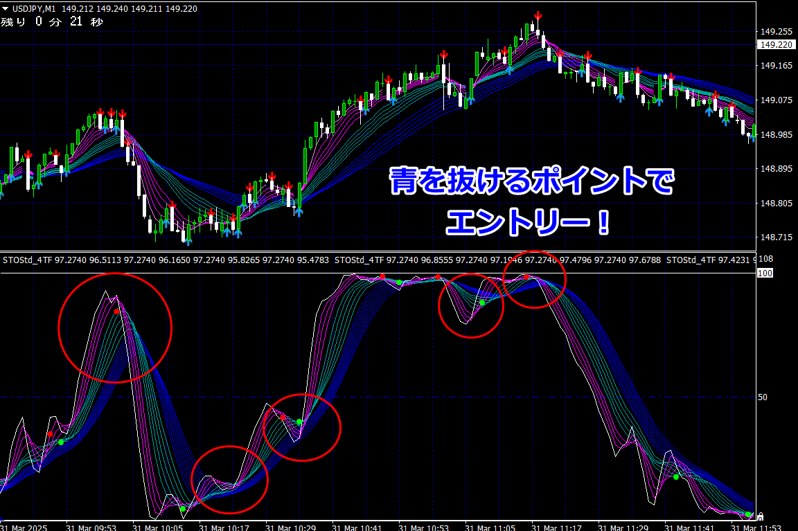798x531 pixels.
Task: Click the boxed 100 level label on the indicator scale
Action: pos(765,273)
